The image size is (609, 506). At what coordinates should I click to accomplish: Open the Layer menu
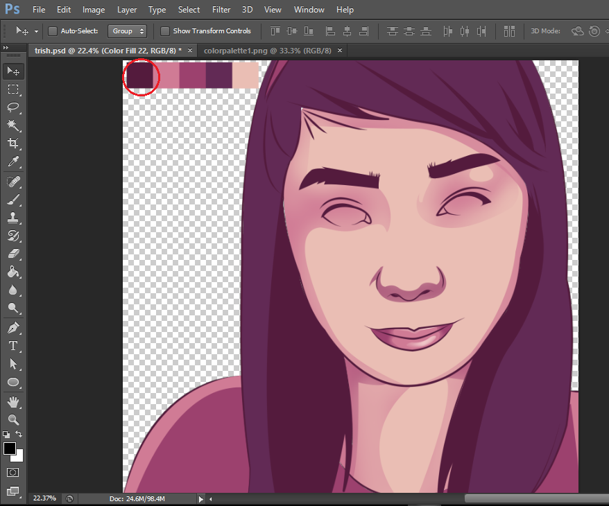pyautogui.click(x=127, y=10)
